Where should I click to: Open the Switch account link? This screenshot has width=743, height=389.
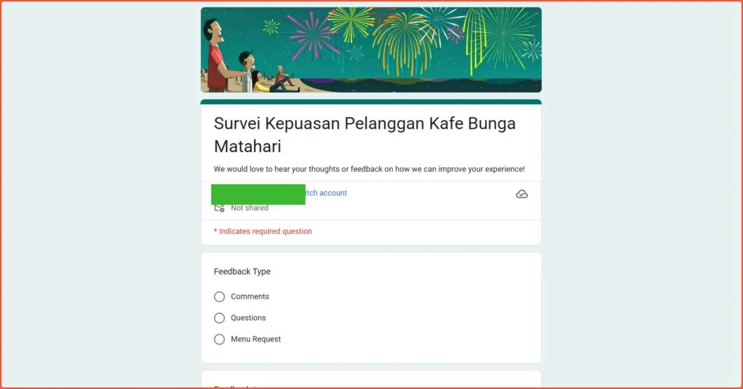pos(325,193)
